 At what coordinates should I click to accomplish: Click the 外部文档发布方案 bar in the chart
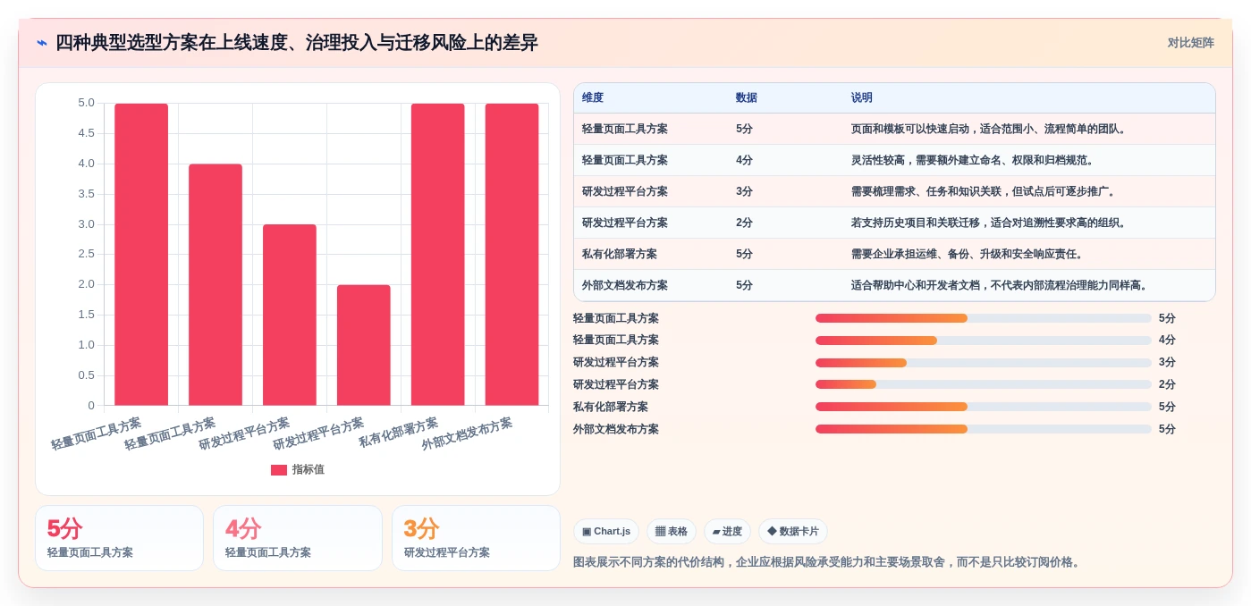click(512, 255)
